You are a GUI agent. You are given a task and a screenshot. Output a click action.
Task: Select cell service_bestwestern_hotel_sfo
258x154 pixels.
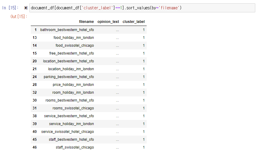[69, 116]
